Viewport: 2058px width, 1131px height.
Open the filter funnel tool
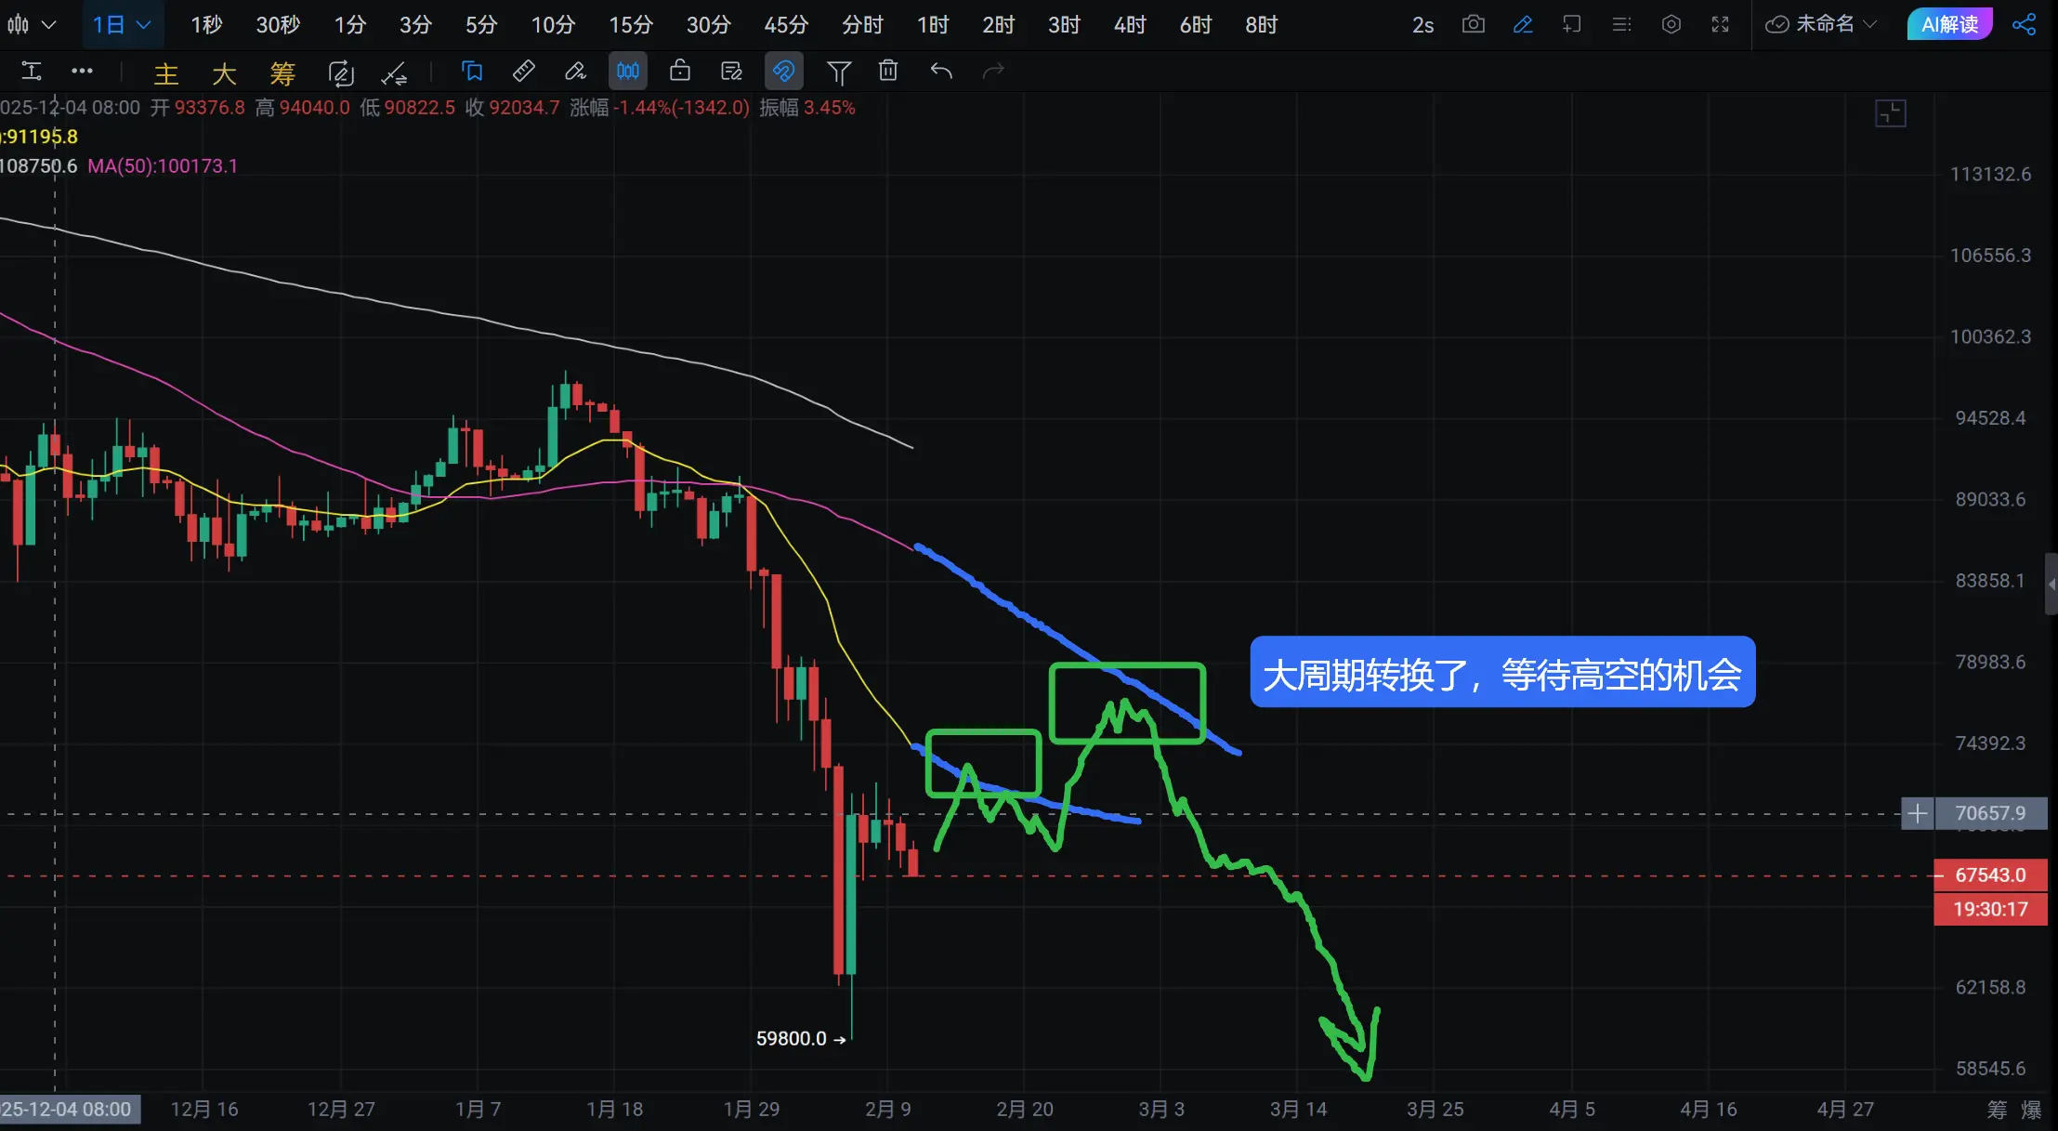[838, 72]
